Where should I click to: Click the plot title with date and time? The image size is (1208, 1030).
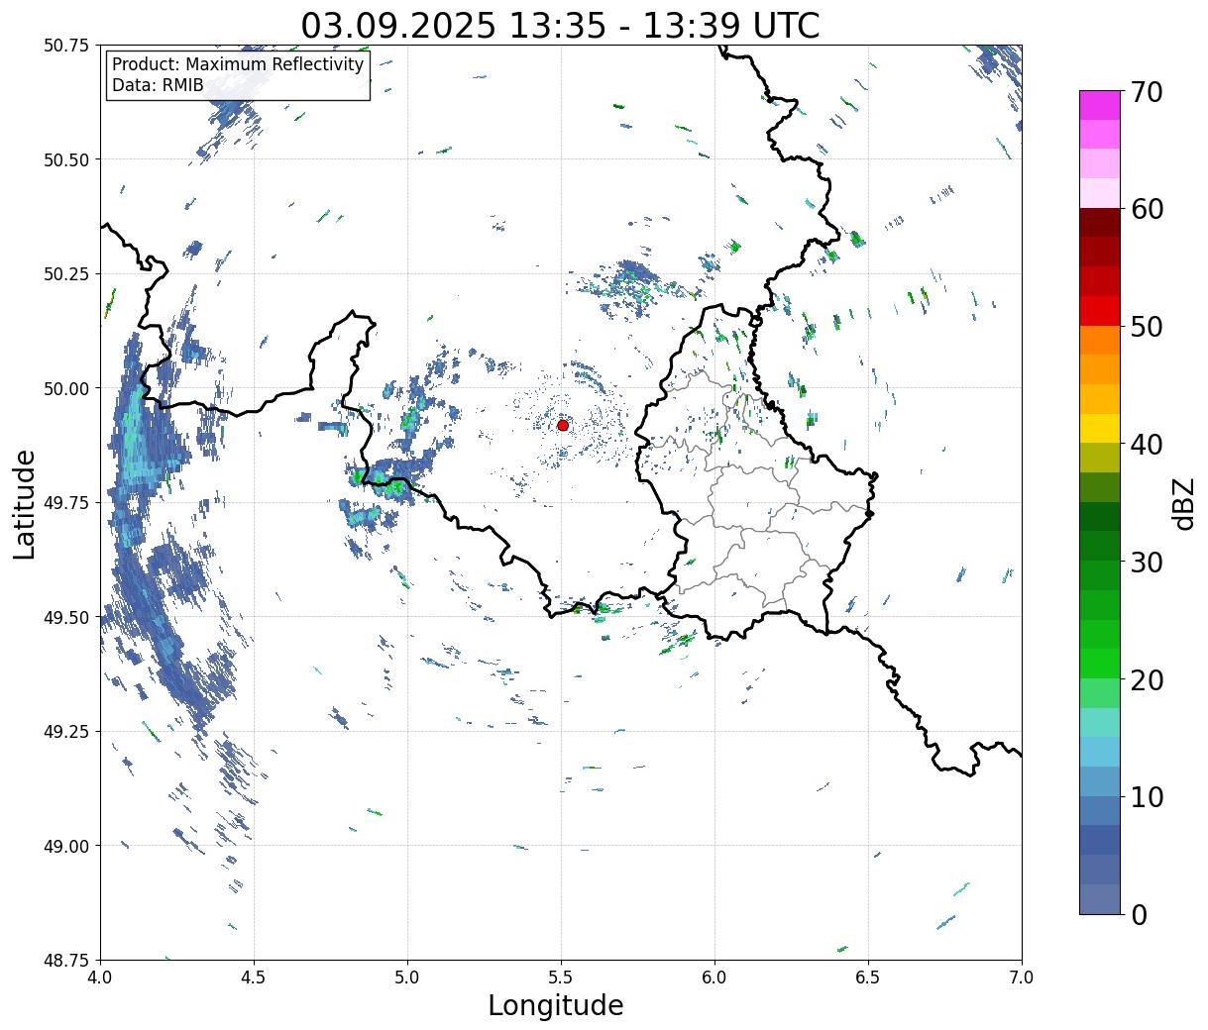click(560, 26)
